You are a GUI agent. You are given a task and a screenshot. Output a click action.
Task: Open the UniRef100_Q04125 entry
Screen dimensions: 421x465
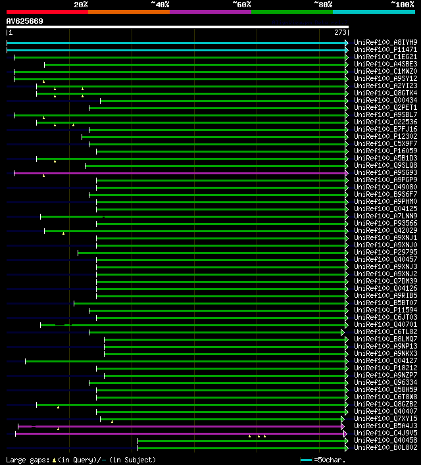(x=385, y=208)
